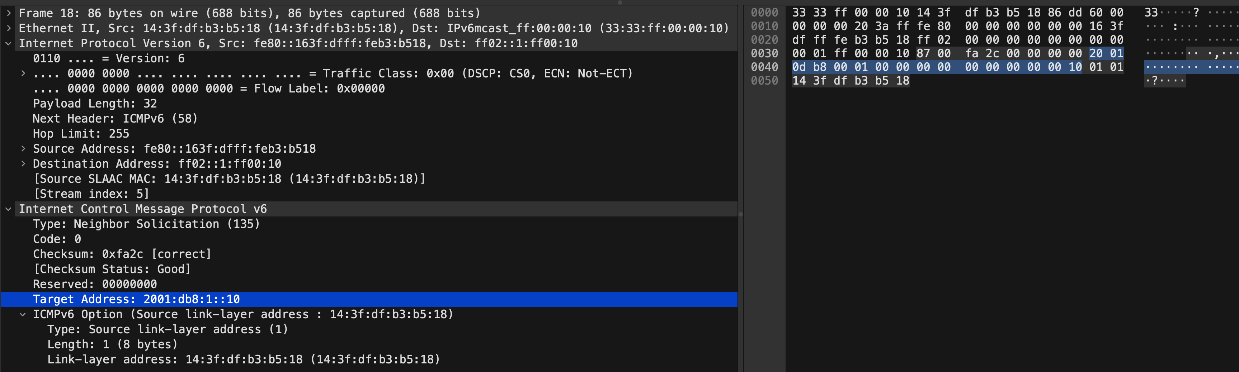Screen dimensions: 1239x372
Task: Select the Flow Label: 0x00000 line
Action: 209,89
